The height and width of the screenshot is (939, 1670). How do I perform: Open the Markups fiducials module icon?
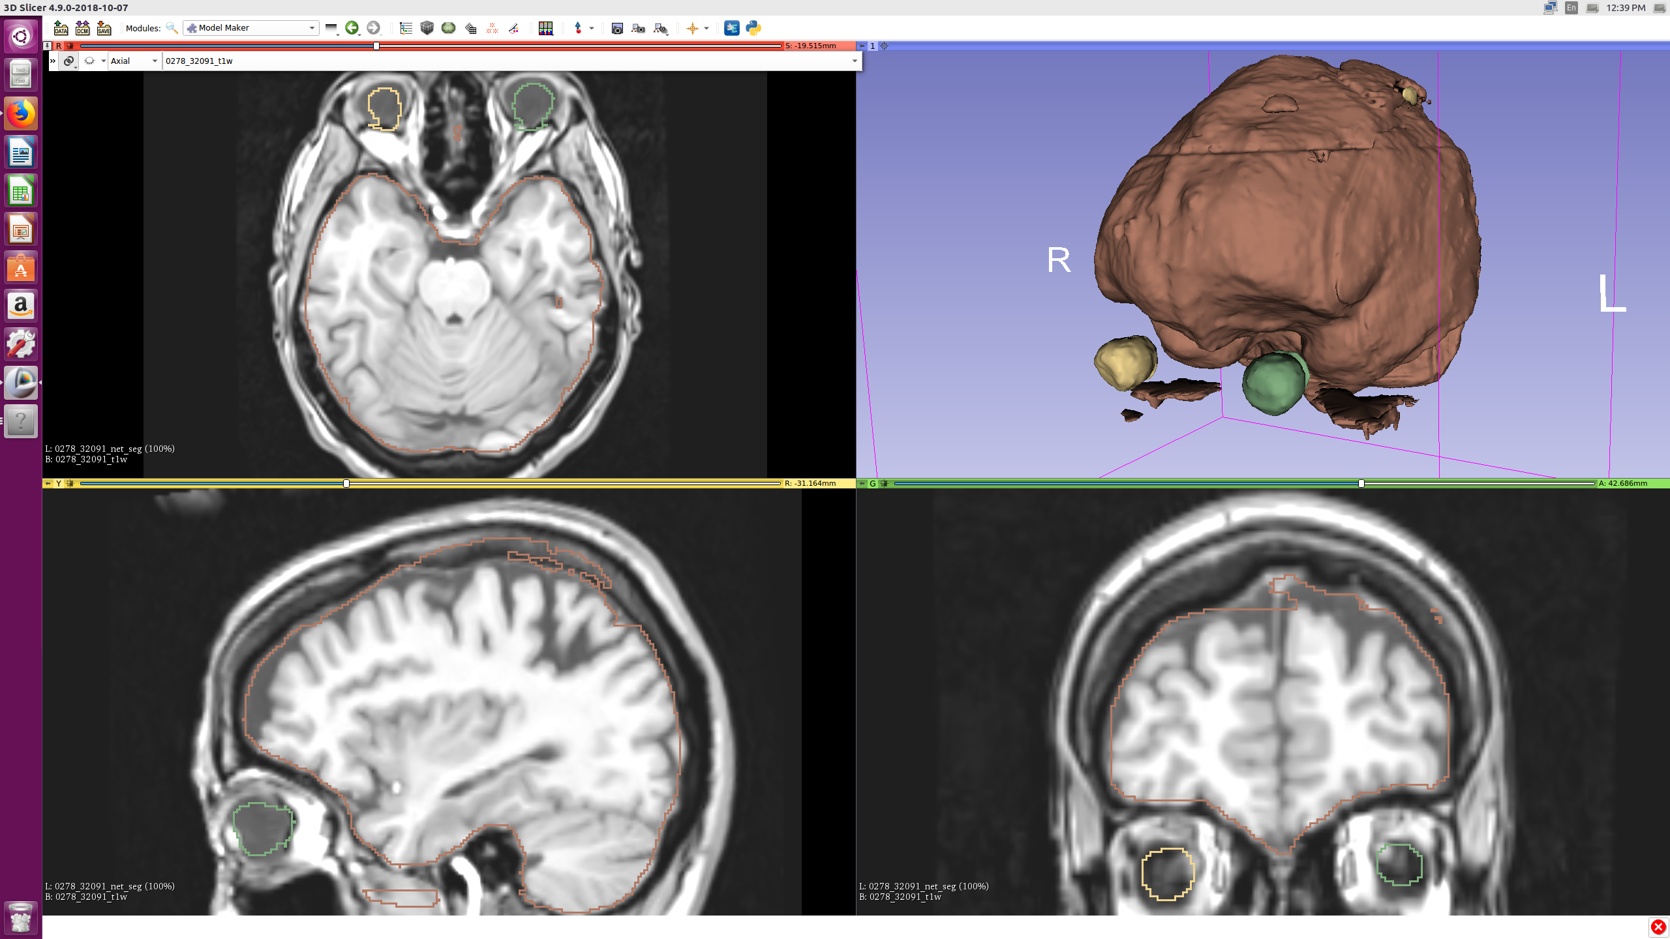point(492,28)
